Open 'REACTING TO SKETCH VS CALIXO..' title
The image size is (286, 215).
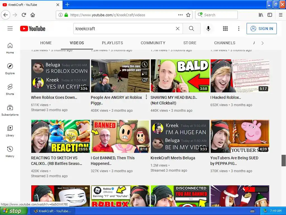tap(56, 161)
